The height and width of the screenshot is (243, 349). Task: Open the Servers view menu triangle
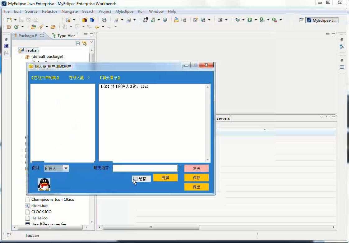pos(322,117)
